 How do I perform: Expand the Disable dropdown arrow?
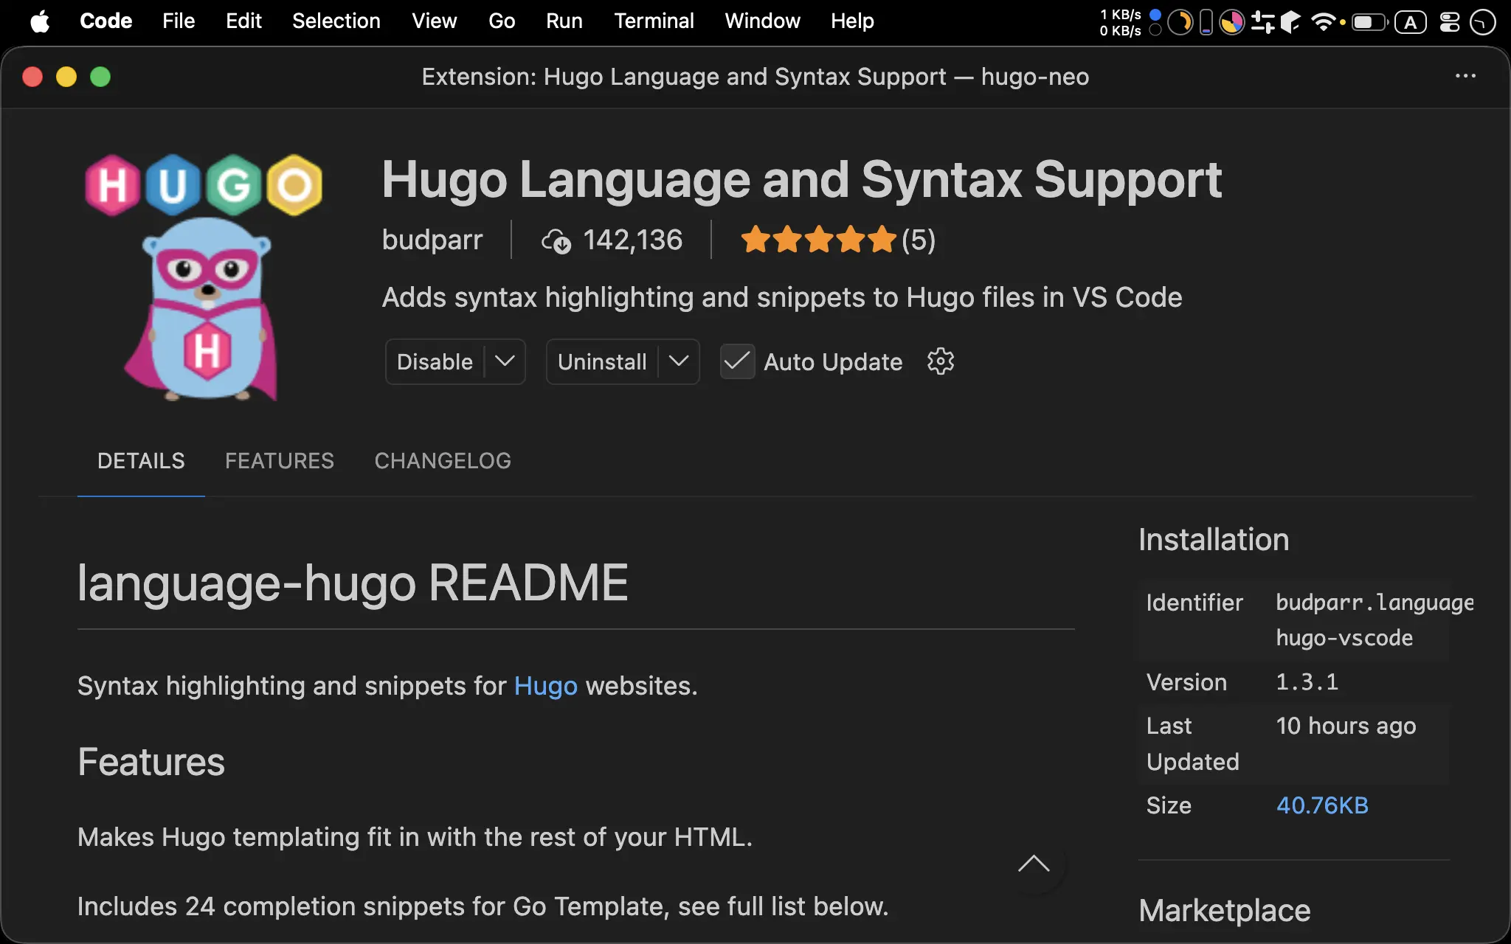tap(505, 361)
